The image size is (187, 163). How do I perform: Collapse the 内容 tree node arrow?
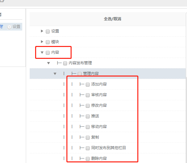pos(42,52)
